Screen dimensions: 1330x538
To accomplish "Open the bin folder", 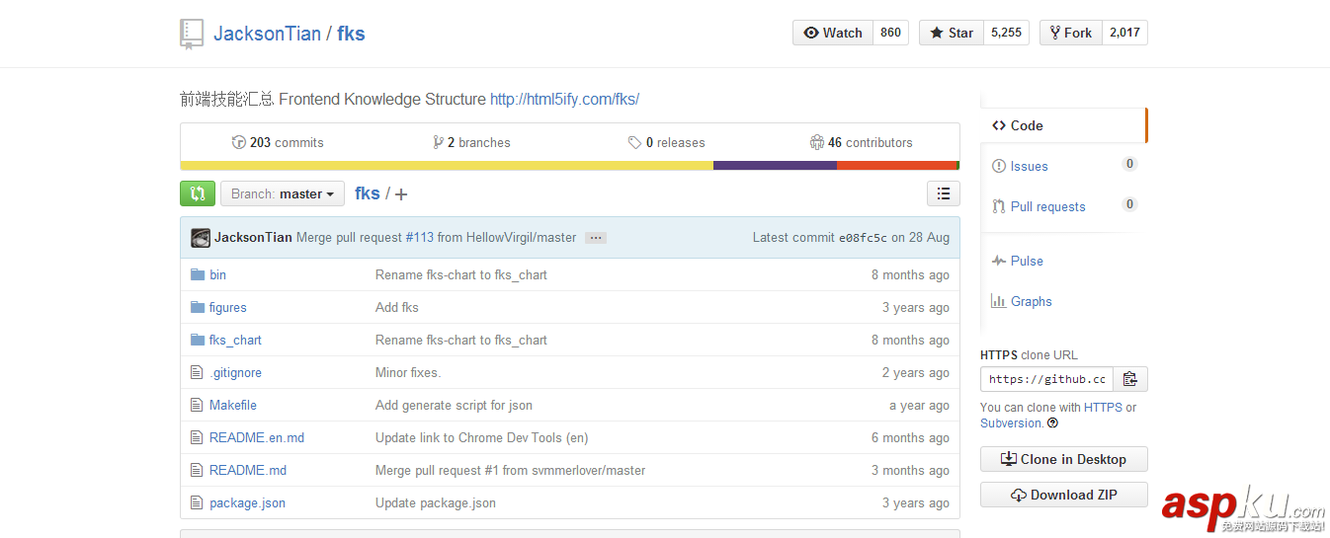I will coord(217,275).
